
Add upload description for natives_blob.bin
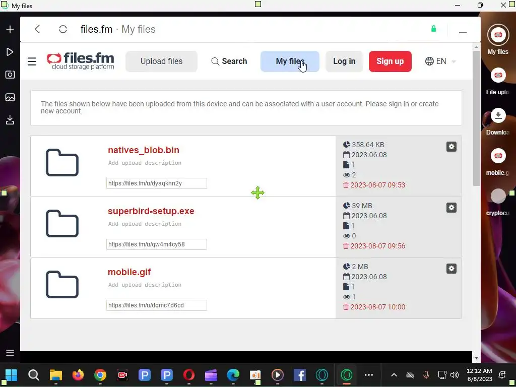tap(145, 163)
